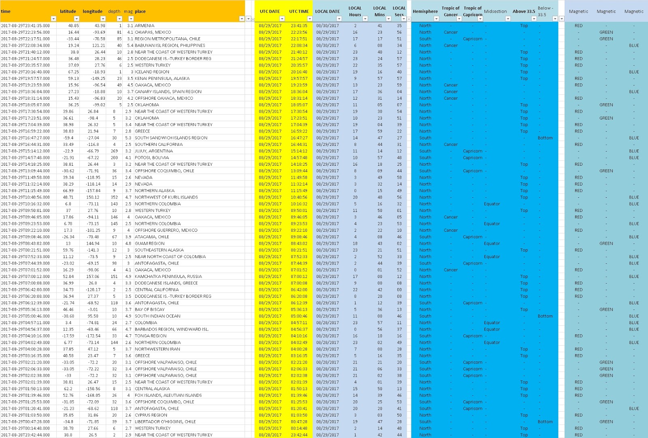Image resolution: width=648 pixels, height=438 pixels.
Task: Click the time cell 2017-08-29T23:41:35.000
Action: pos(28,26)
